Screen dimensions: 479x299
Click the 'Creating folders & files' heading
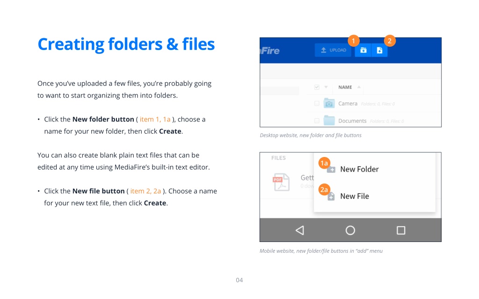pos(126,44)
